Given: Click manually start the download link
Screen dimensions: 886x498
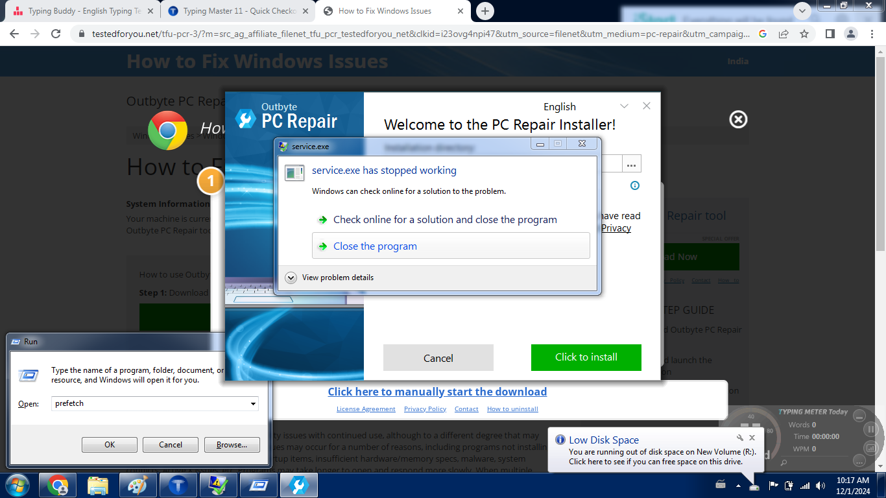Looking at the screenshot, I should point(437,392).
